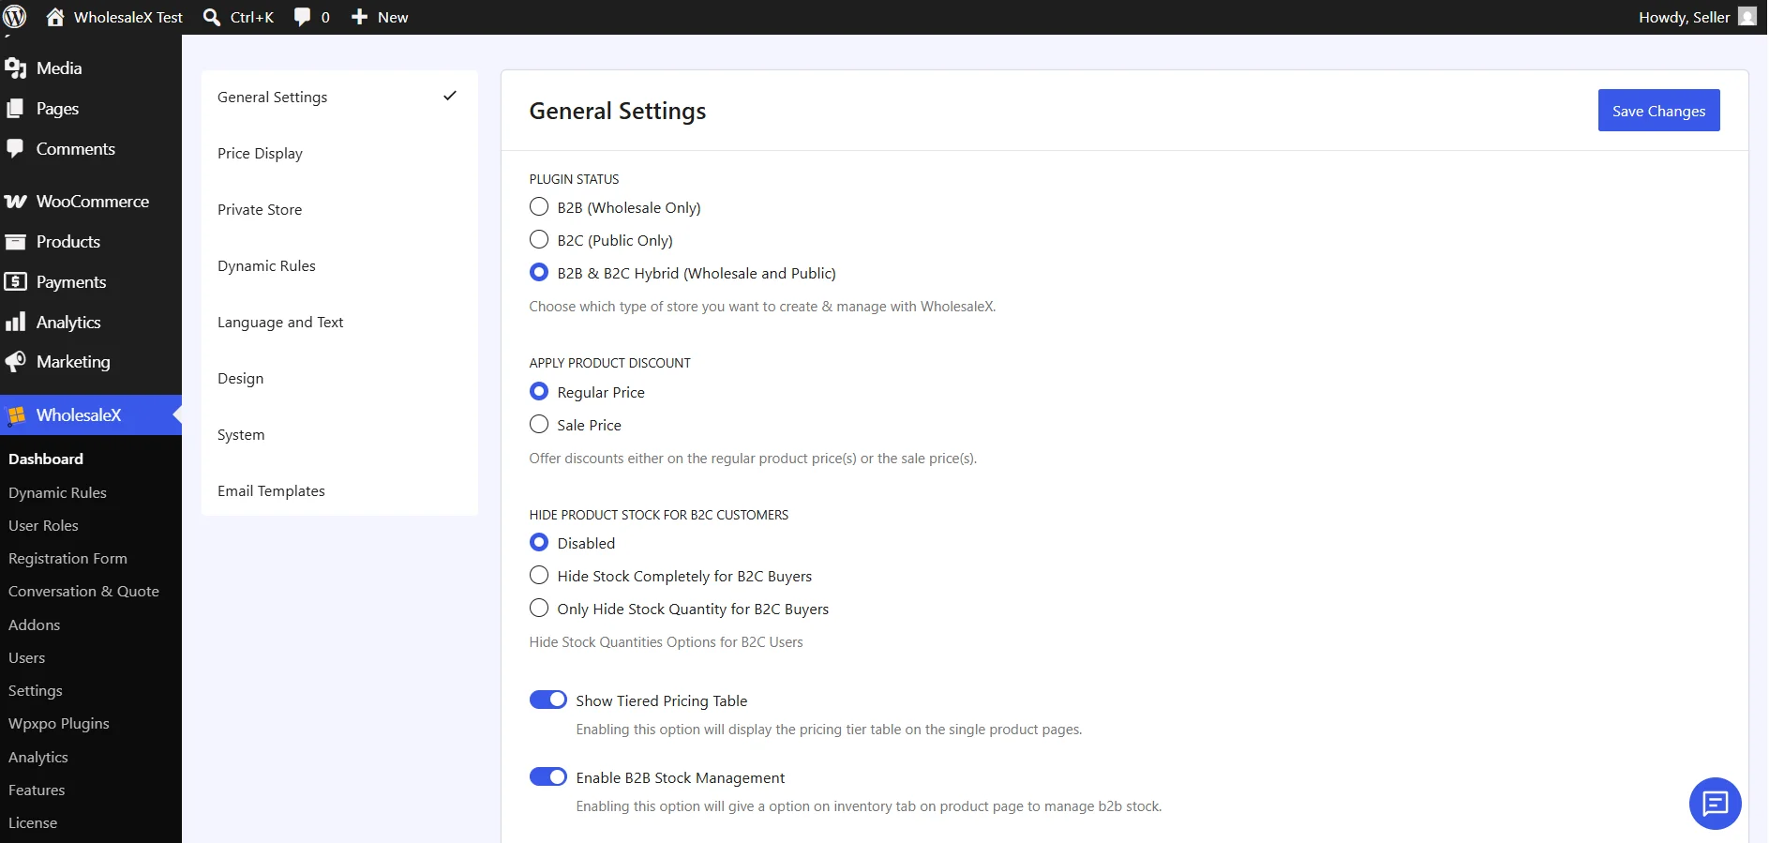Screen dimensions: 1769x843
Task: Open the Ctrl+K search magnifier icon
Action: pyautogui.click(x=212, y=17)
